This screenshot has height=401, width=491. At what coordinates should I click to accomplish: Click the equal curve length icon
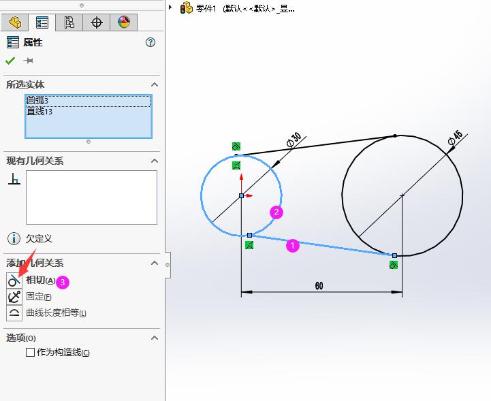pos(14,312)
